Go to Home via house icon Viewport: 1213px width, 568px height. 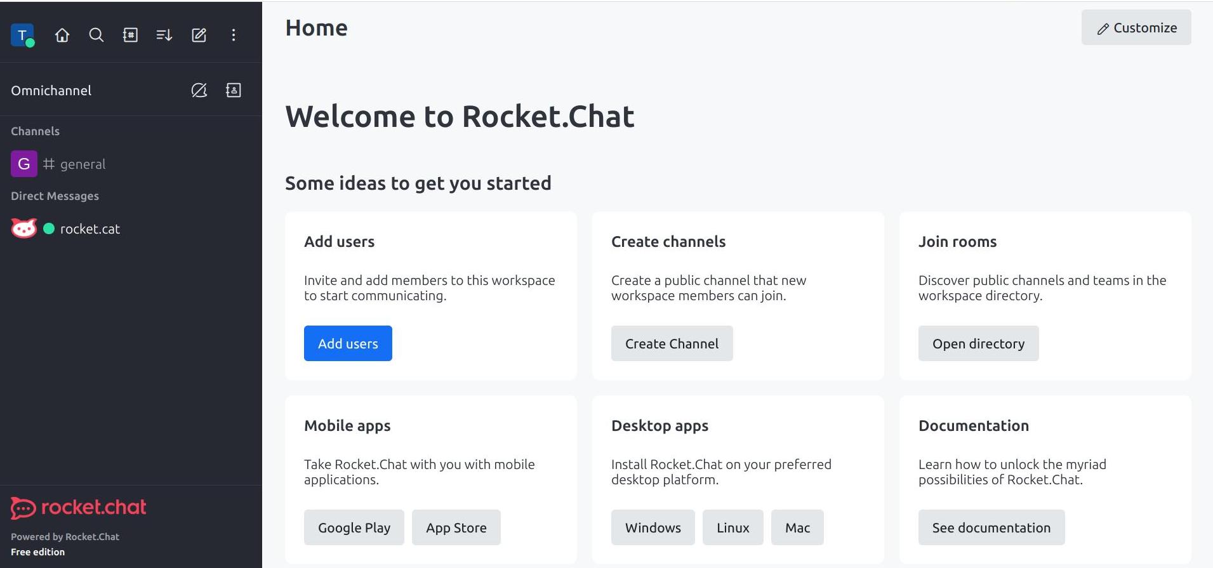click(62, 35)
